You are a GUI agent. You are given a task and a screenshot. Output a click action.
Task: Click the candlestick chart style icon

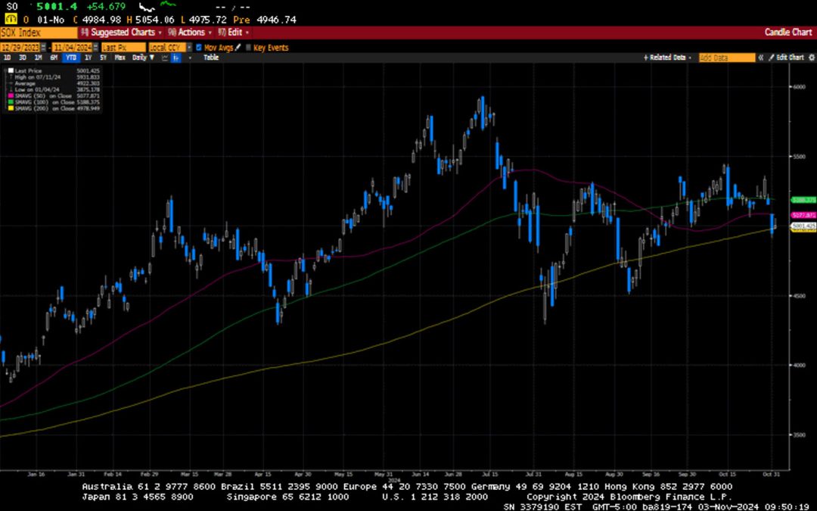(x=175, y=58)
